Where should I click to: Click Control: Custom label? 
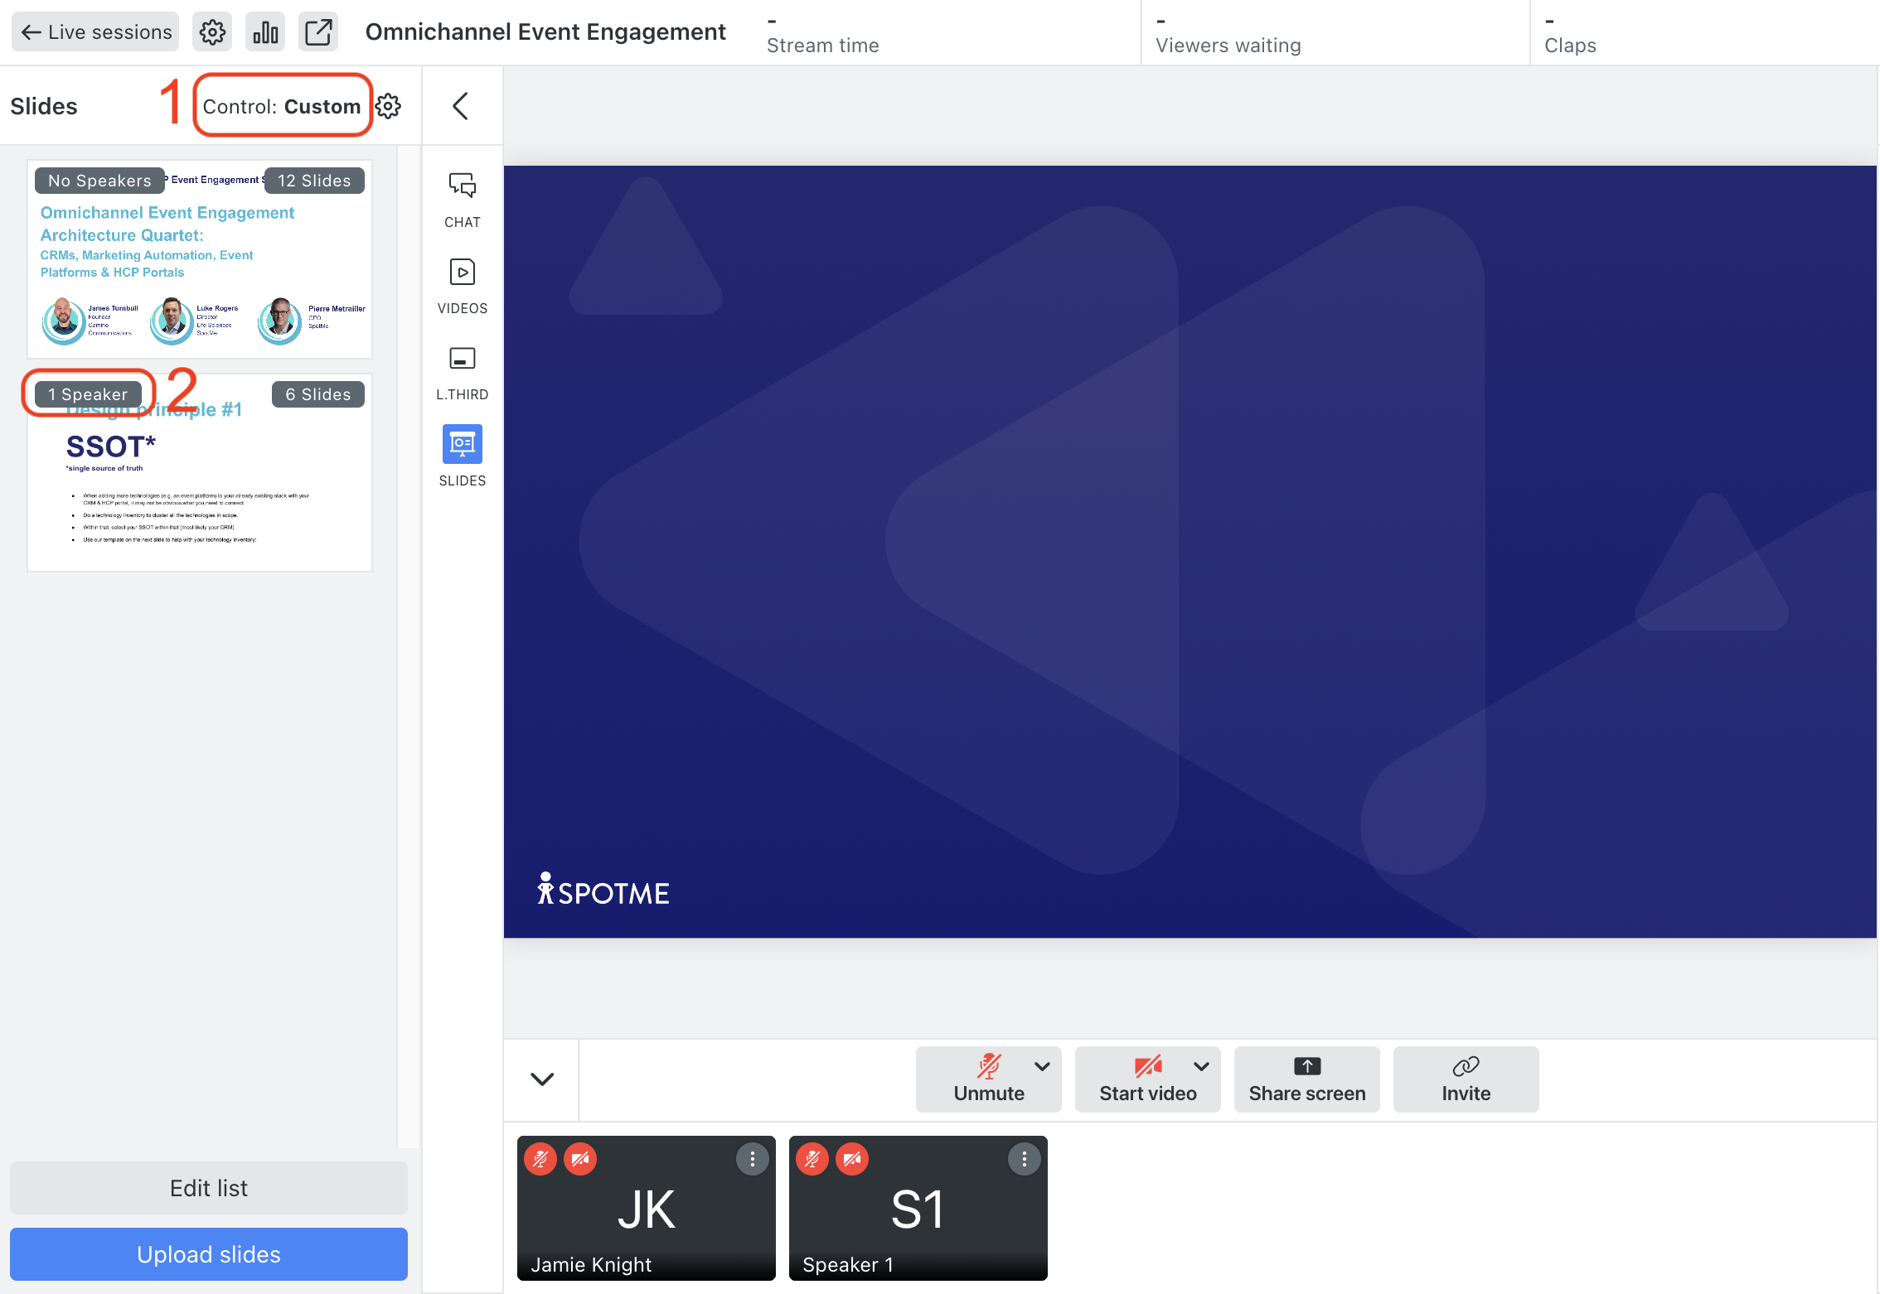point(282,106)
